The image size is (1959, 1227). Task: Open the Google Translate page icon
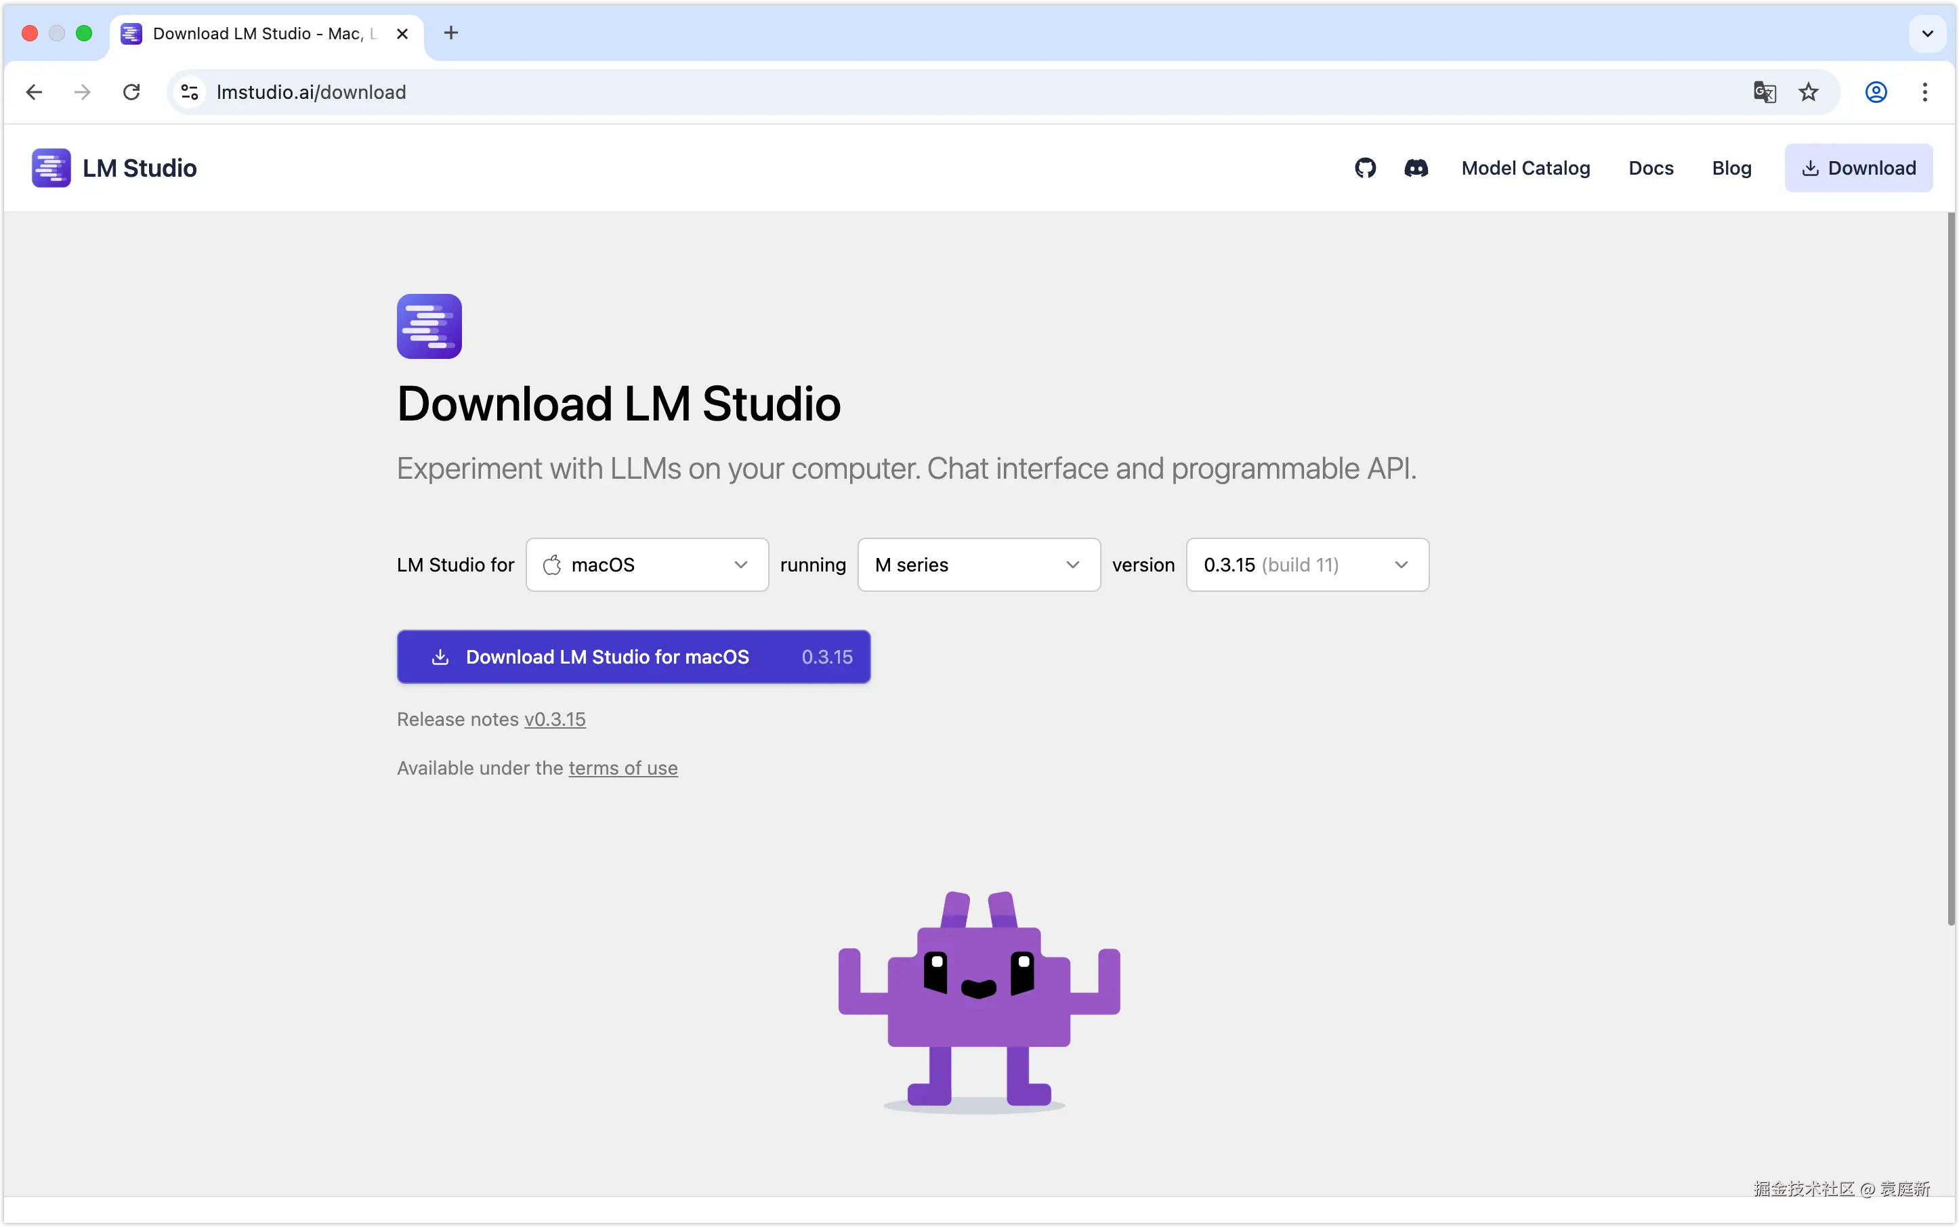coord(1764,91)
